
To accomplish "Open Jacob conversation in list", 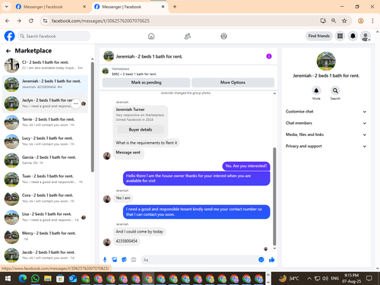I will 45,255.
